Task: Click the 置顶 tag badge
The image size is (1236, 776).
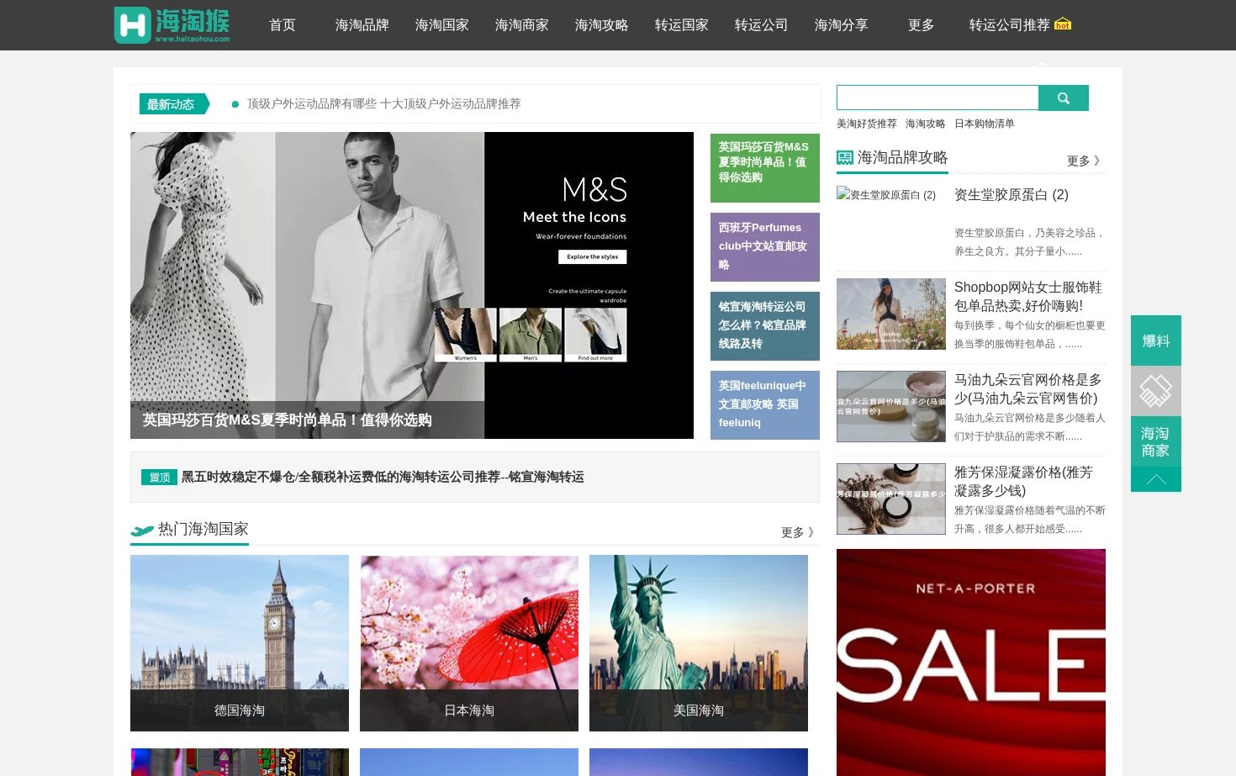Action: click(160, 478)
